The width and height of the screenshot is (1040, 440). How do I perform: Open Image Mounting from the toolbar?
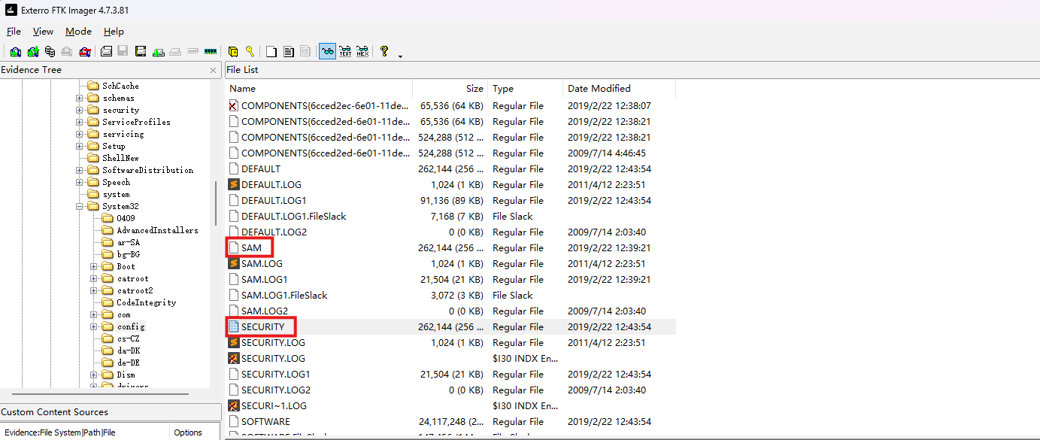(x=50, y=52)
